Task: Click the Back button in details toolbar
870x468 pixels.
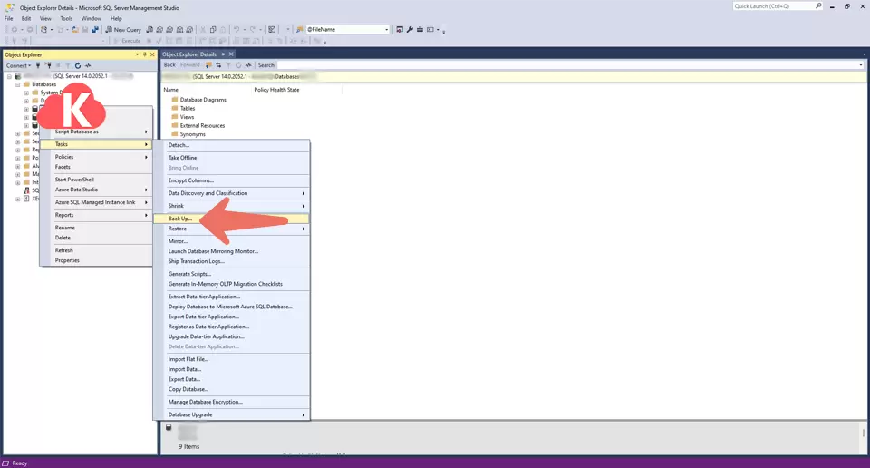Action: pos(169,65)
